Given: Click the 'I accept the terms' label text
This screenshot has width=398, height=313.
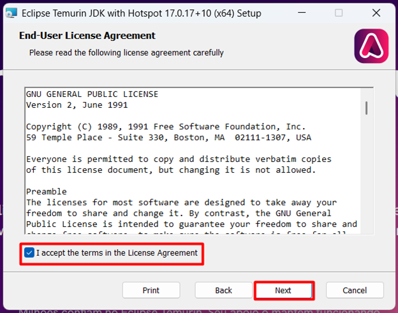Looking at the screenshot, I should pos(117,253).
